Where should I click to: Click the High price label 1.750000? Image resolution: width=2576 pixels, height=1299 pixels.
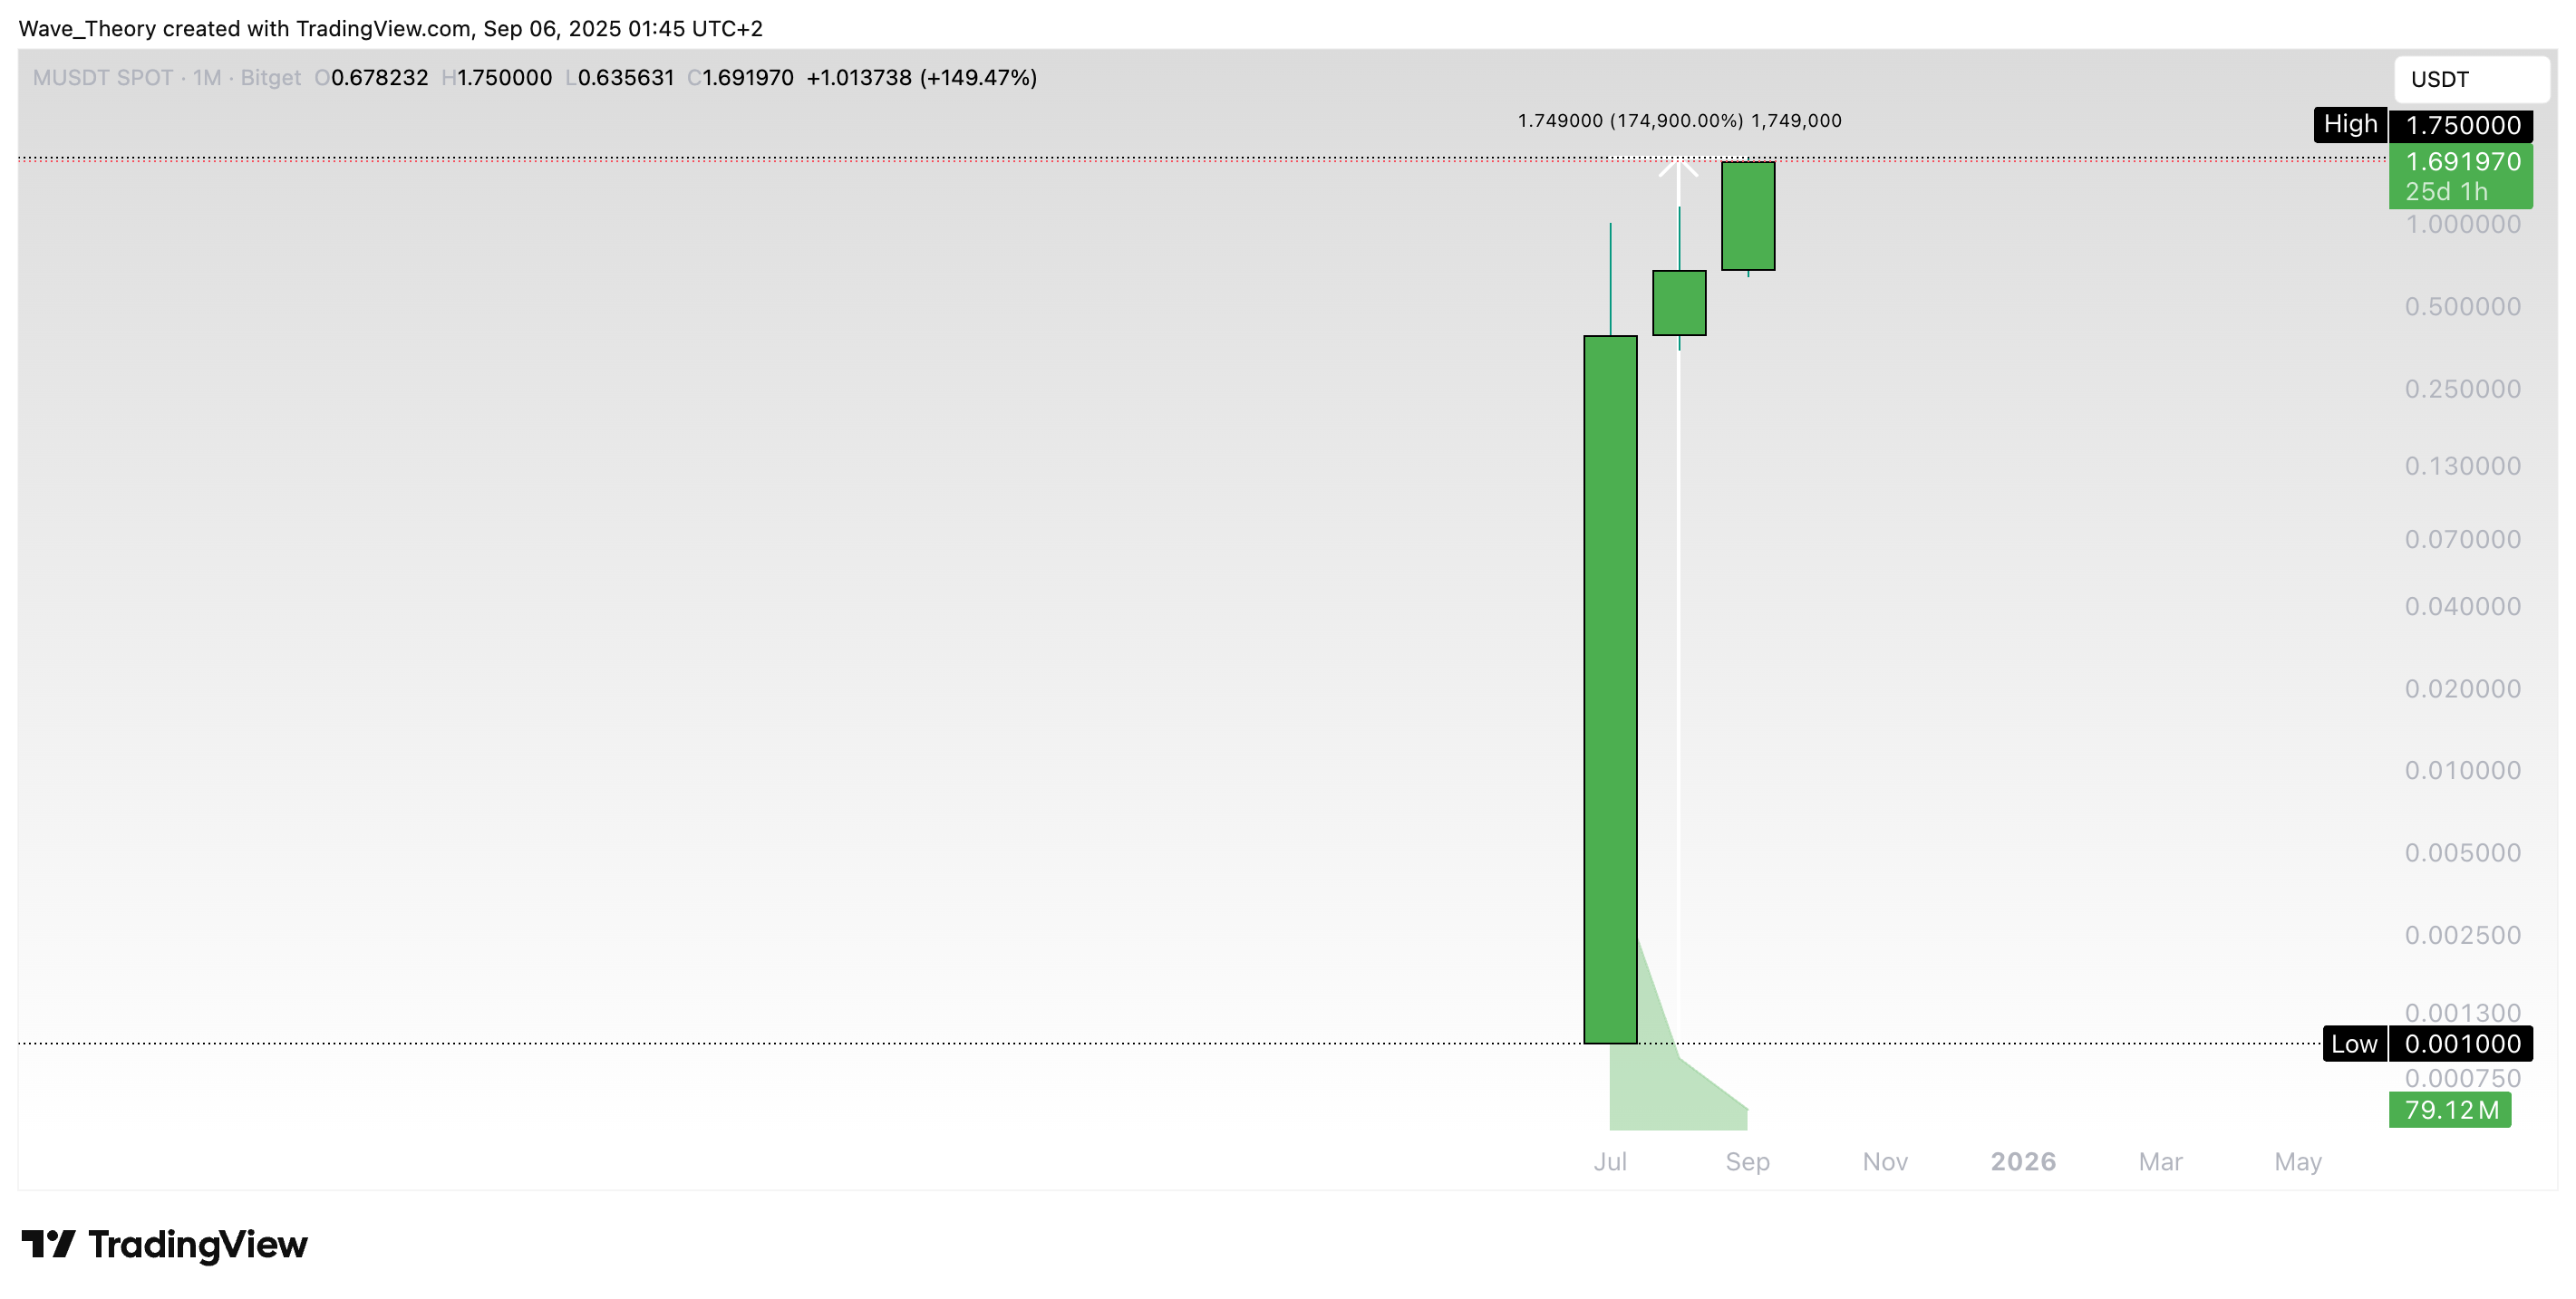coord(2462,125)
